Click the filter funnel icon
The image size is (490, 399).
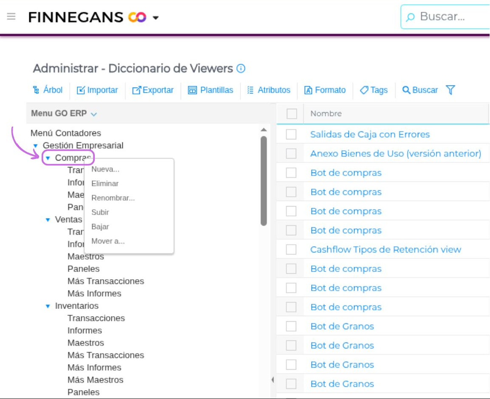click(450, 90)
